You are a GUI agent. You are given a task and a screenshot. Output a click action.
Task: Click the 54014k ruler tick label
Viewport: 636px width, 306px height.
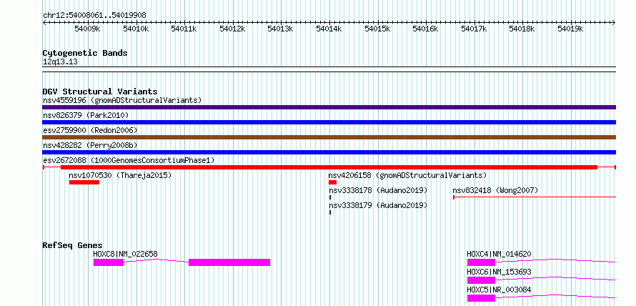click(329, 29)
